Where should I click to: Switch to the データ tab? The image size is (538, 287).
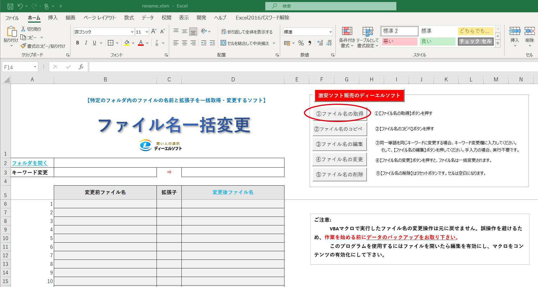point(148,18)
